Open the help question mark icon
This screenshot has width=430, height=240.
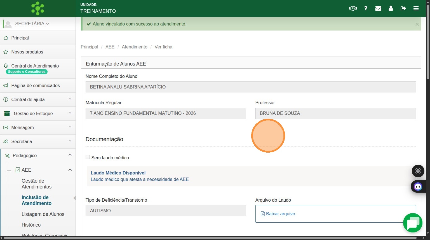click(x=366, y=8)
